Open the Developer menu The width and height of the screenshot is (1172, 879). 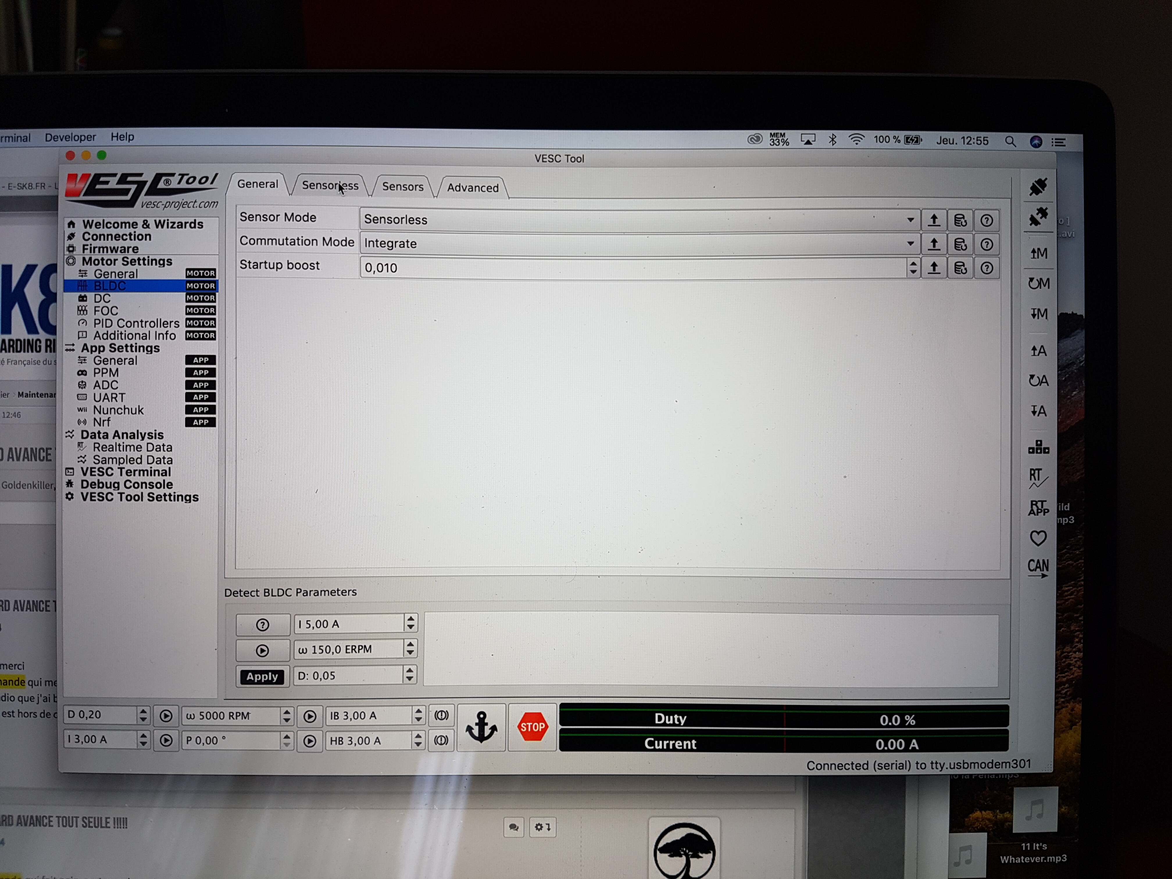[x=70, y=137]
